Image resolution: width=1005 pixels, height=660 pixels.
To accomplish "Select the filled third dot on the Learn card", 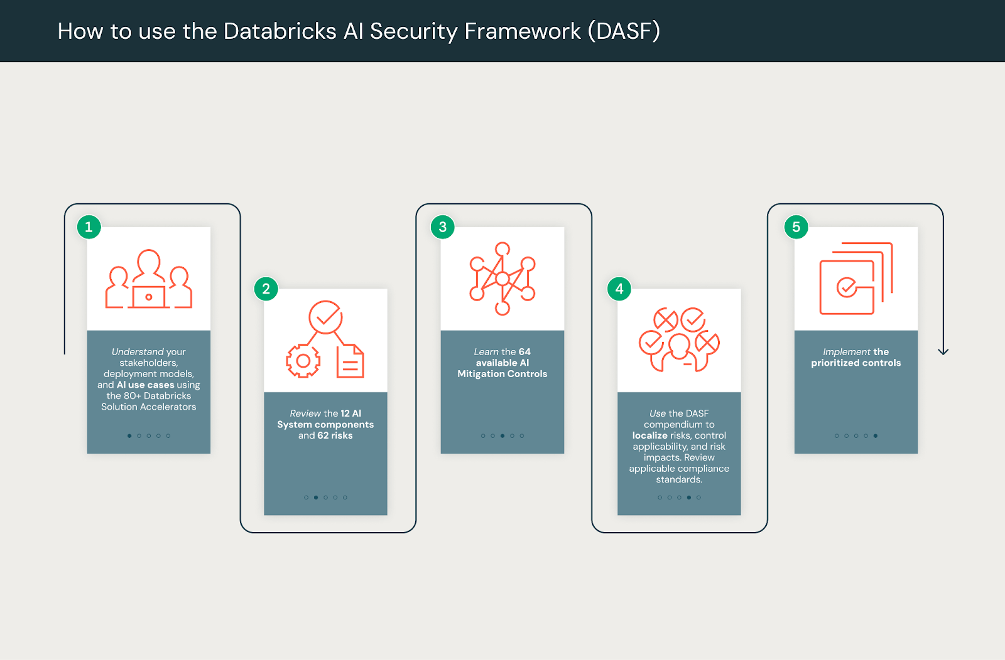I will 503,435.
